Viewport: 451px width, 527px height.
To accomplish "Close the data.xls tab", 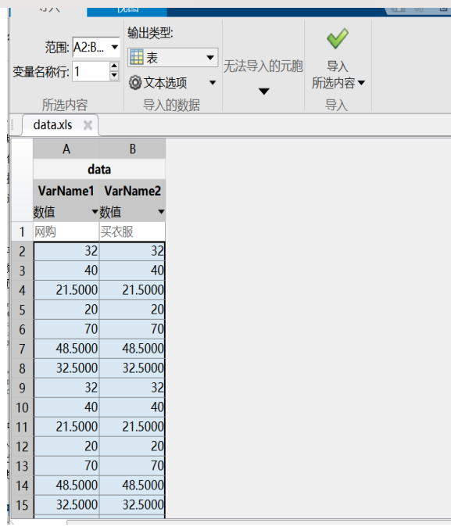I will (x=88, y=125).
